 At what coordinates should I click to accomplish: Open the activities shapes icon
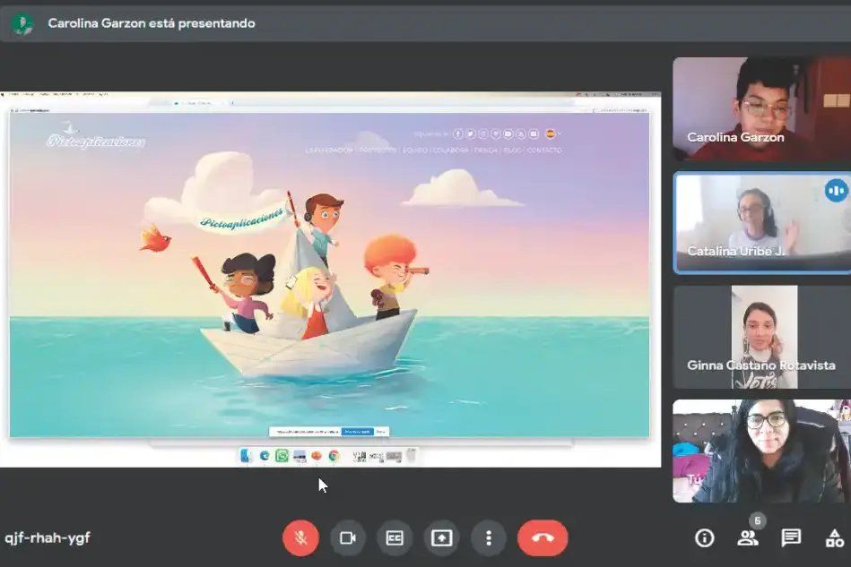(x=834, y=537)
